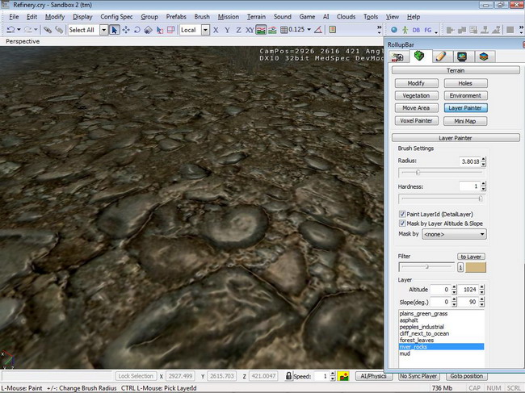Click the Radius value field 3.8018
Image resolution: width=525 pixels, height=393 pixels.
pyautogui.click(x=470, y=161)
